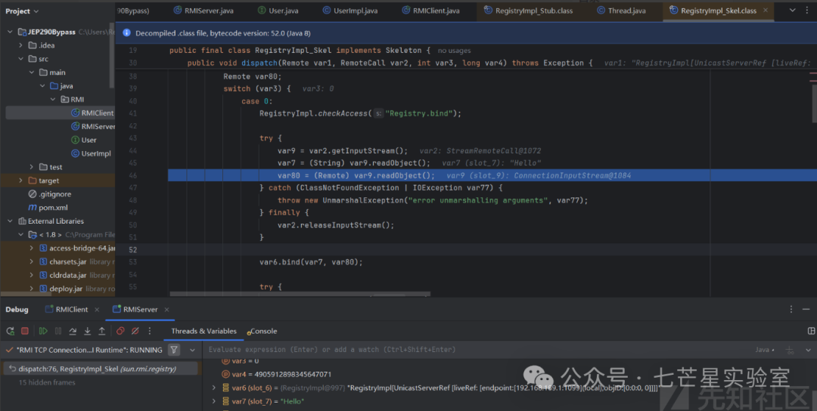The height and width of the screenshot is (411, 817).
Task: Step over the current line
Action: pyautogui.click(x=73, y=331)
